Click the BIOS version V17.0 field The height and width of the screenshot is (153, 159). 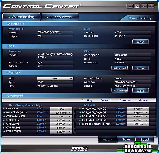coord(132,32)
